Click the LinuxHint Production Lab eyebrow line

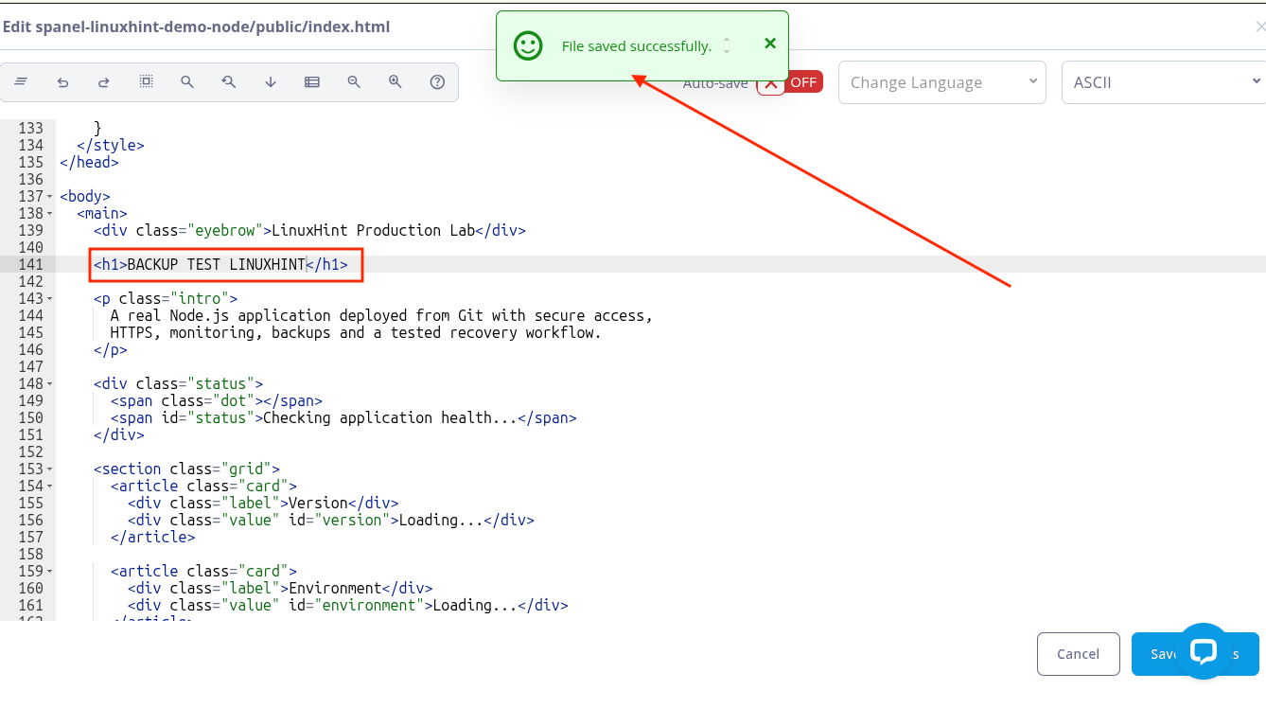click(x=309, y=231)
